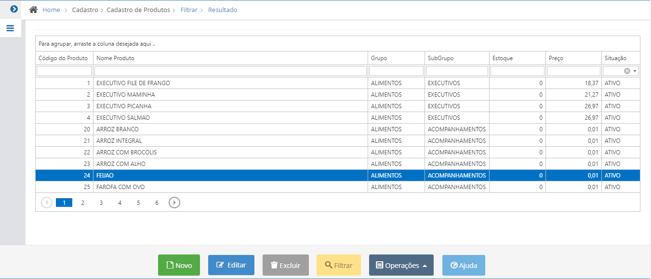Focus the SubGrupo filter field
The image size is (651, 279).
[x=457, y=71]
